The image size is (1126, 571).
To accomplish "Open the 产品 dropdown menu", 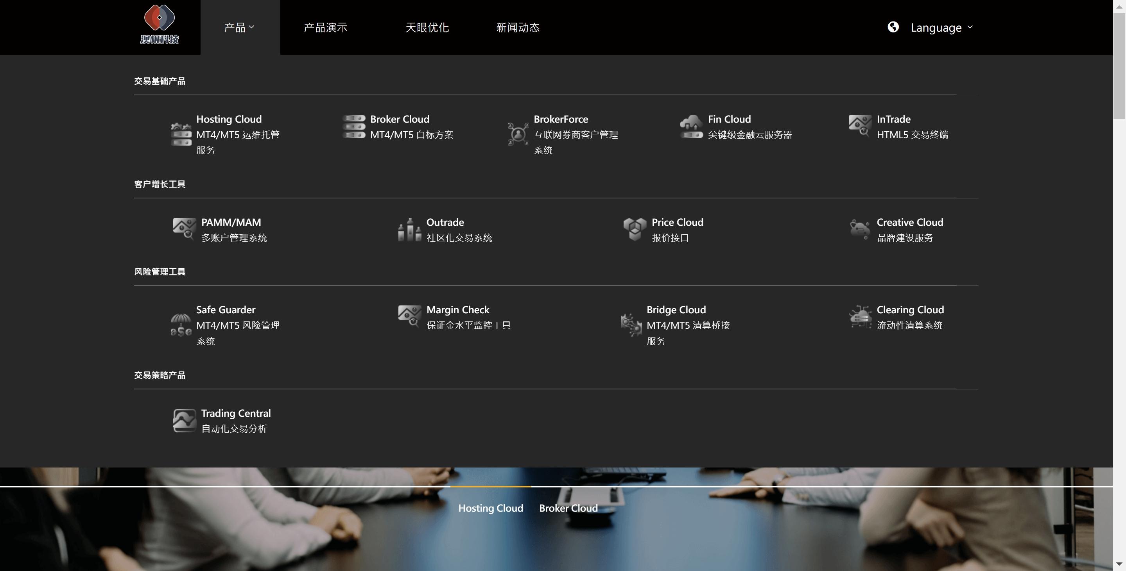I will coord(240,27).
